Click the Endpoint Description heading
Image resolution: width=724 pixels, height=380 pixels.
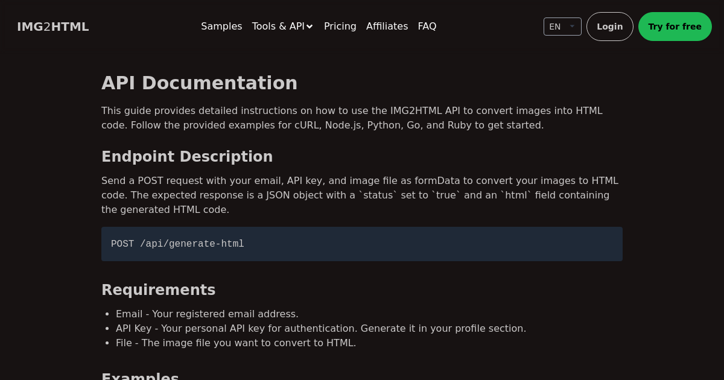(x=187, y=157)
